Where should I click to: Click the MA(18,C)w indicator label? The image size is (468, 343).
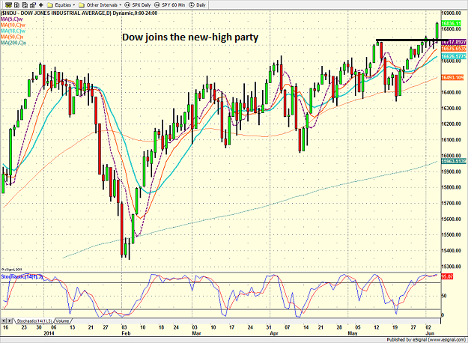coord(13,31)
